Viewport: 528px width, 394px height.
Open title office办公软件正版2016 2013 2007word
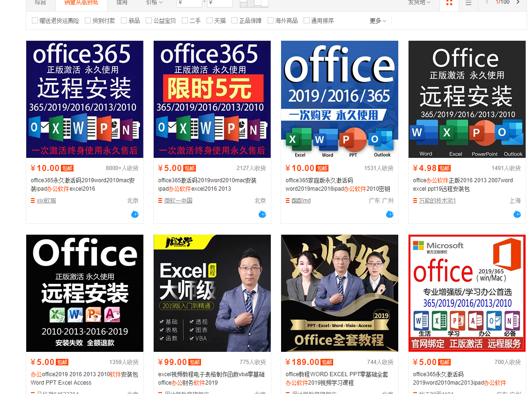[463, 185]
